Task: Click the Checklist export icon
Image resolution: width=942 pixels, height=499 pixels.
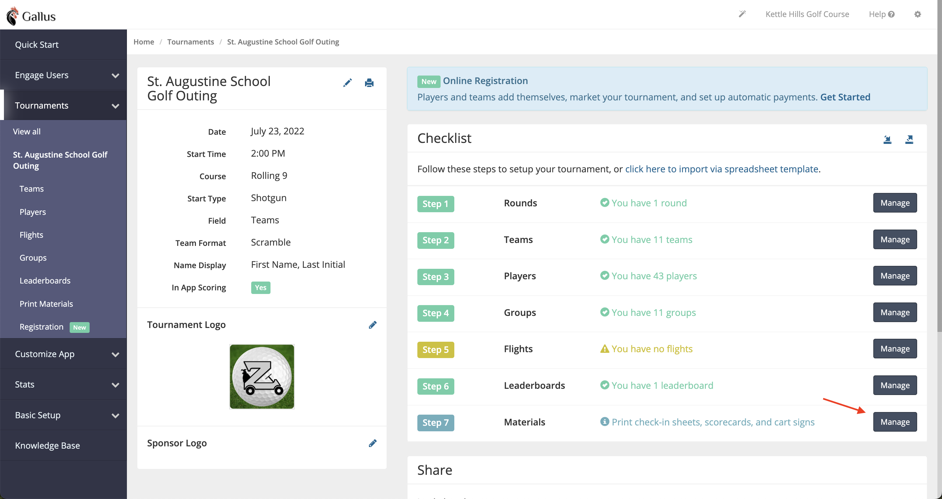Action: (x=909, y=139)
